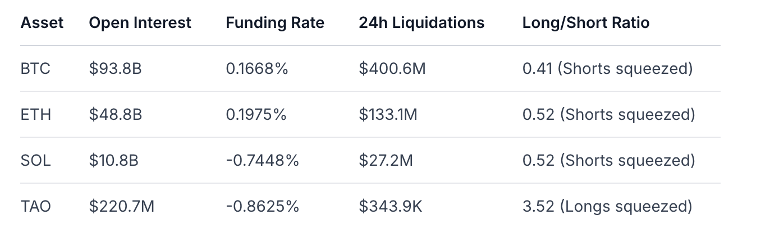Viewport: 770px width, 233px height.
Task: Click TAO funding rate -0.8625%
Action: pyautogui.click(x=263, y=207)
